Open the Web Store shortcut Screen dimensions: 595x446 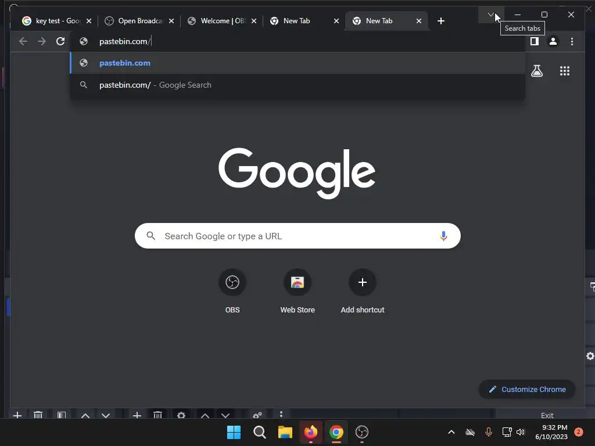point(297,293)
